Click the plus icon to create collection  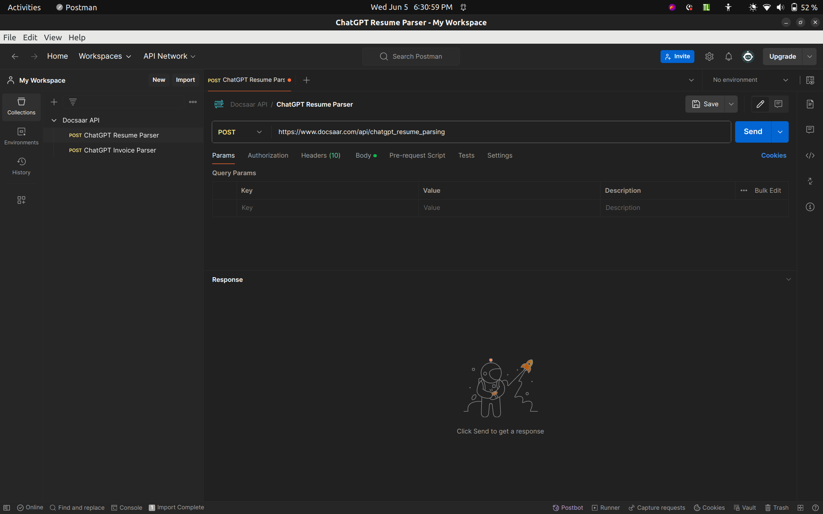(x=54, y=102)
